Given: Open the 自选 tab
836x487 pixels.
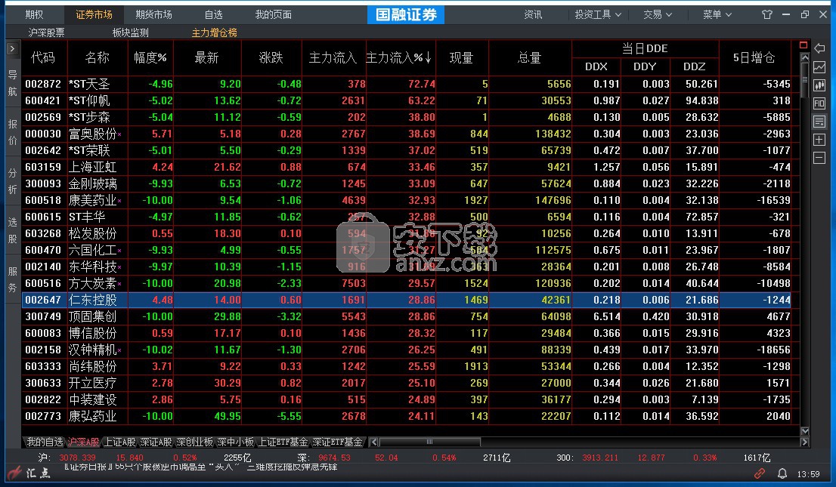Looking at the screenshot, I should [214, 14].
